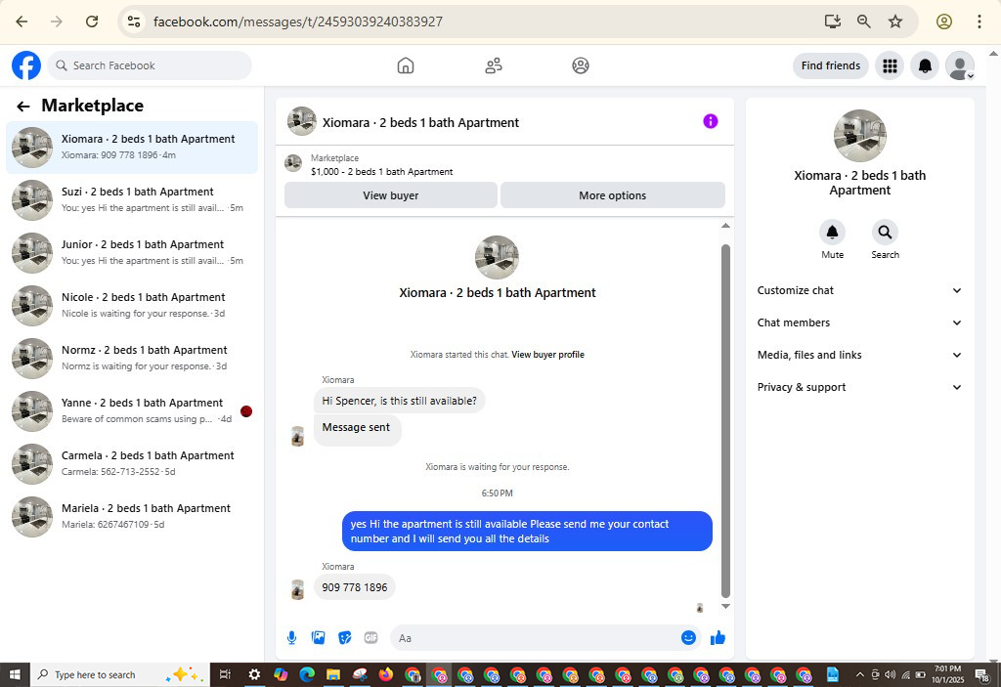Open the emoji picker in message box
The height and width of the screenshot is (687, 1001).
[x=688, y=638]
